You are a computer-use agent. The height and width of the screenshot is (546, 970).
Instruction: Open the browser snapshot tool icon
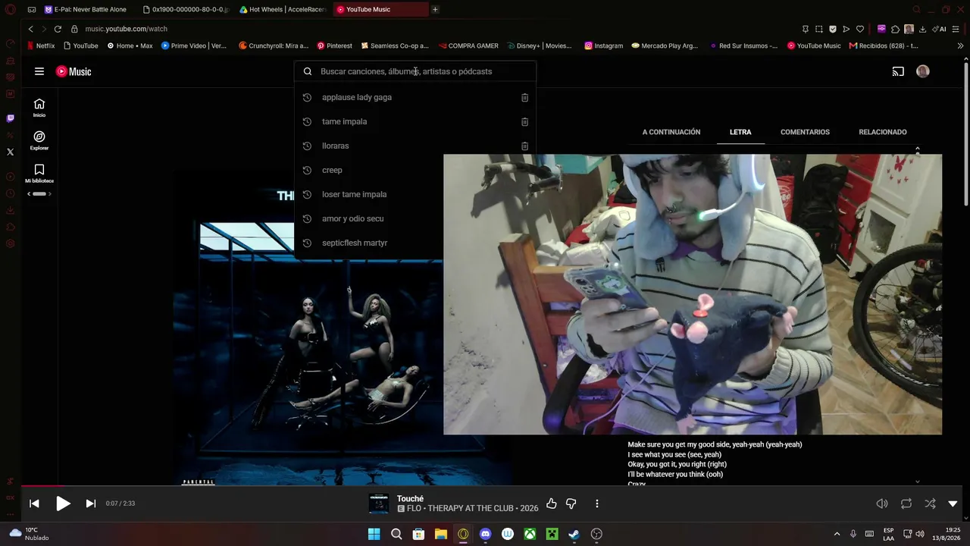coord(819,29)
